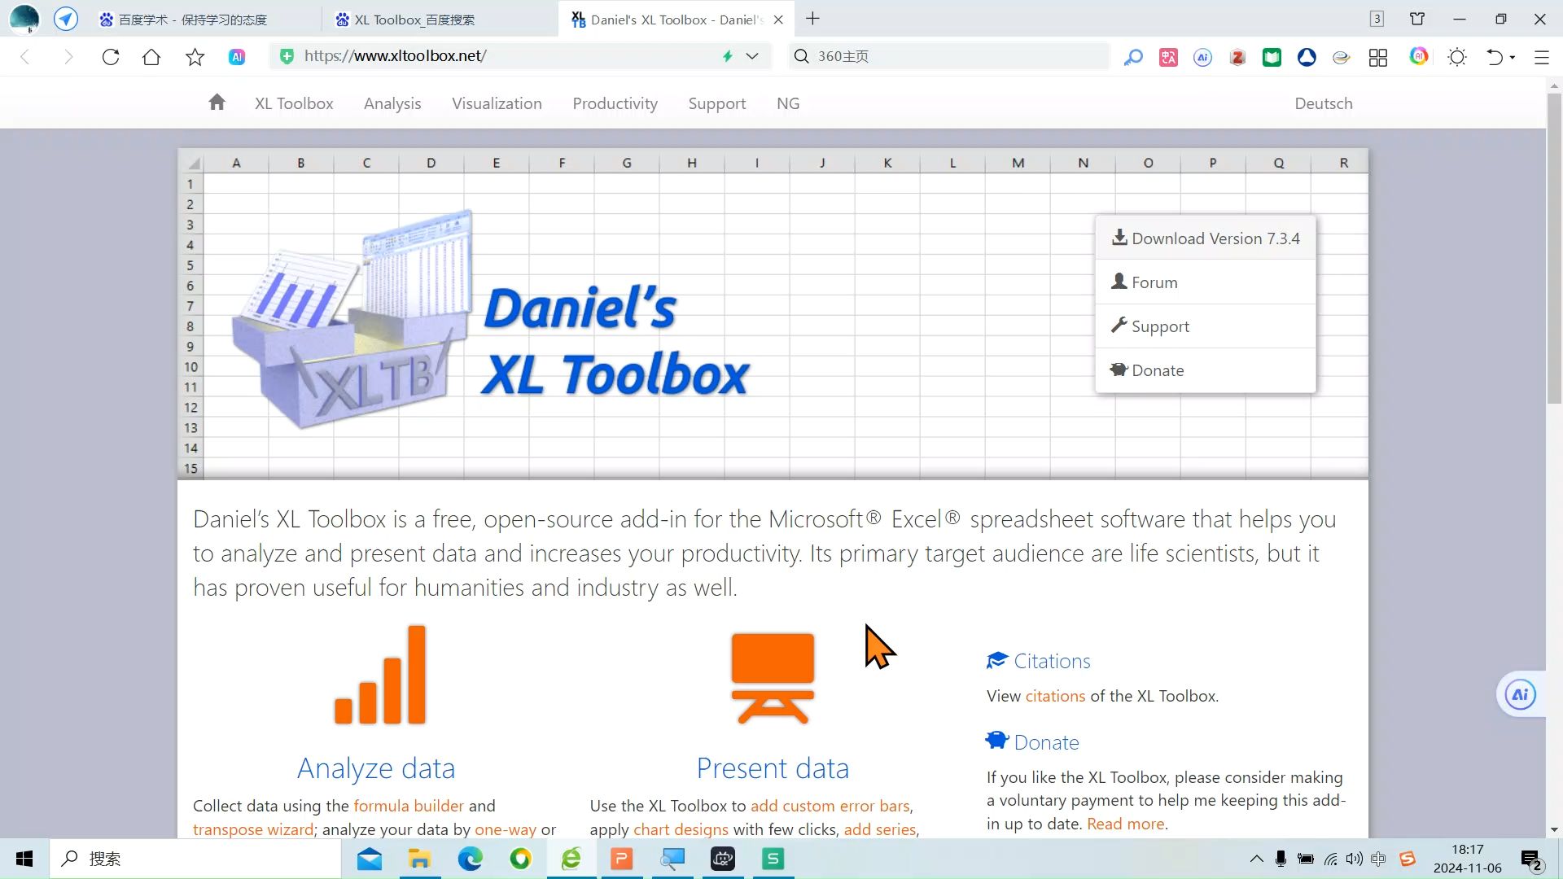Follow the chart designs link
This screenshot has width=1563, height=879.
pos(681,829)
